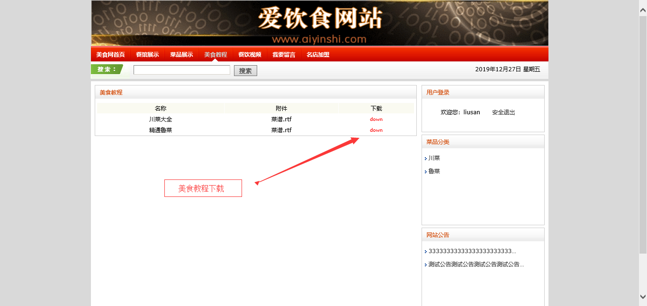
Task: Click the scrollbar down arrow
Action: tap(643, 297)
